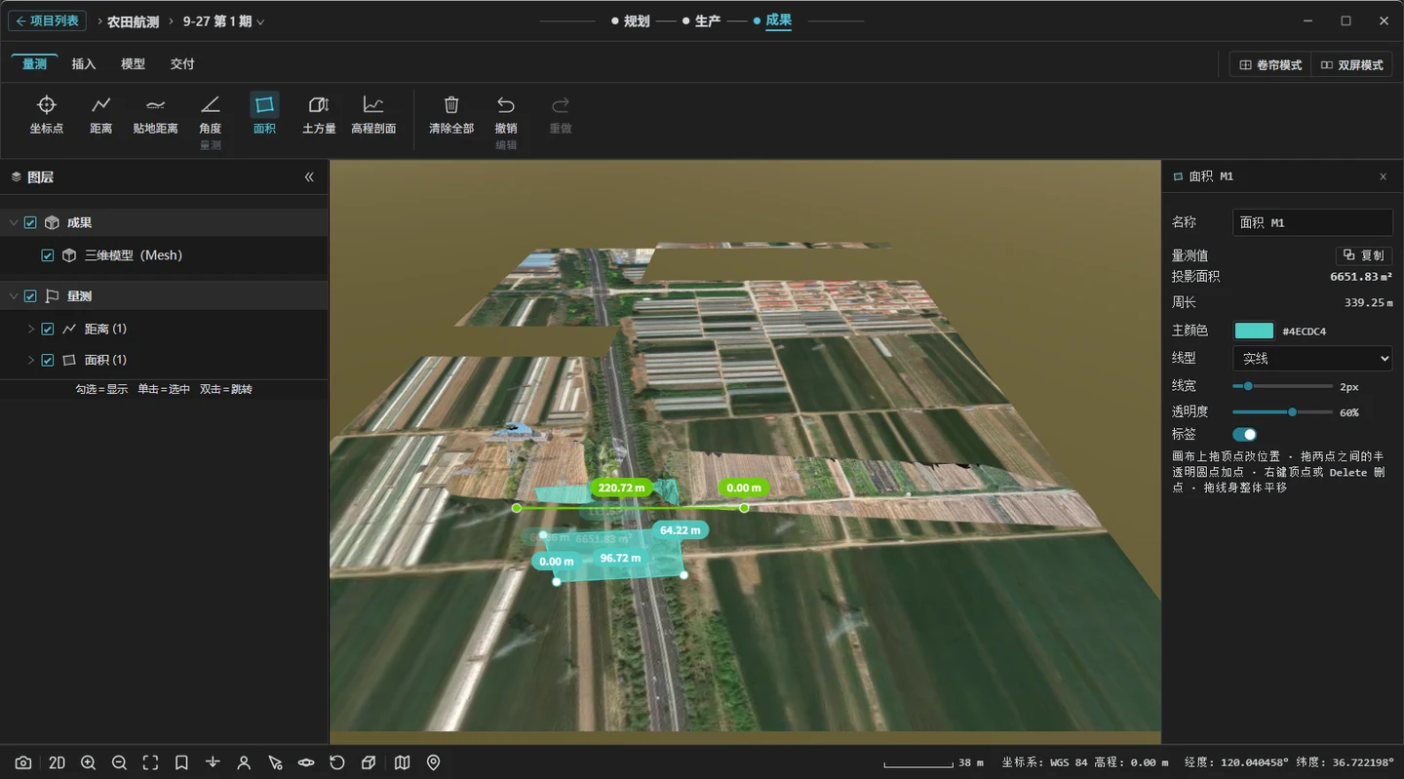Click the 复制 copy button
Screen dimensions: 1404x779
[x=1363, y=254]
